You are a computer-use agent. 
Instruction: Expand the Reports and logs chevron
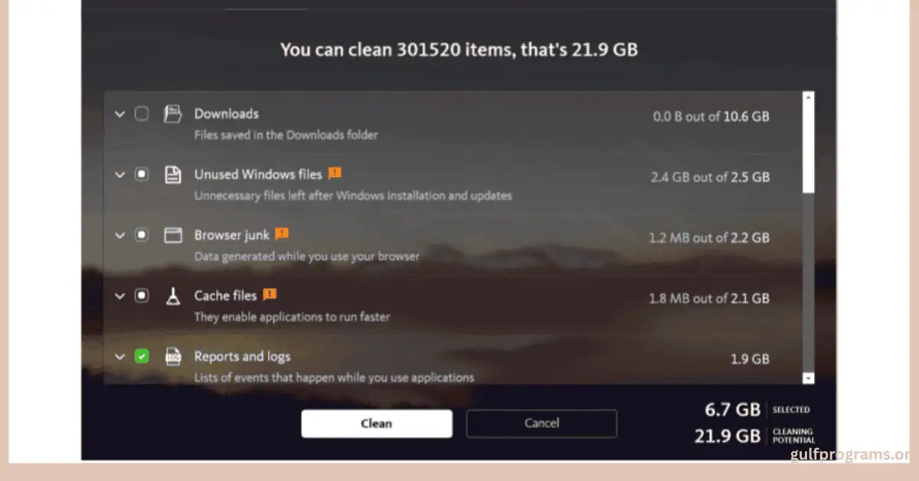pos(119,356)
